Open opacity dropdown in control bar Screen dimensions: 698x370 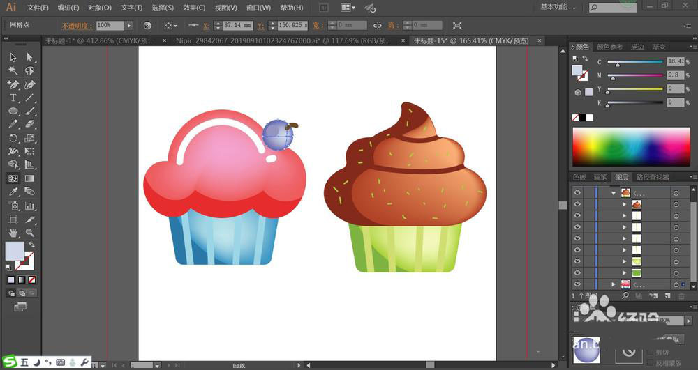[129, 26]
